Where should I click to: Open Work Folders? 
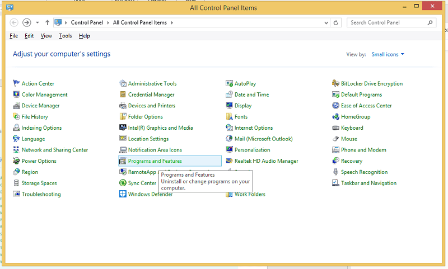click(x=250, y=194)
